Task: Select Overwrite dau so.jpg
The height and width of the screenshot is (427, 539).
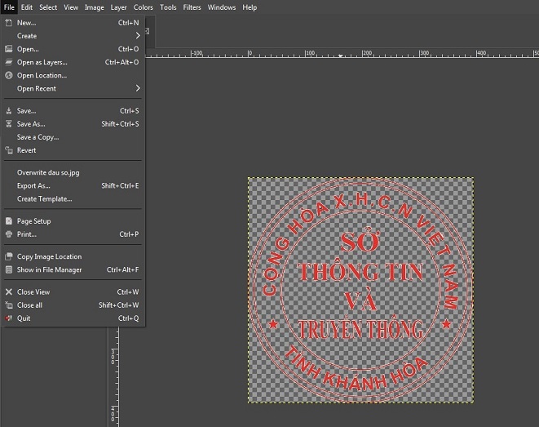Action: (48, 172)
